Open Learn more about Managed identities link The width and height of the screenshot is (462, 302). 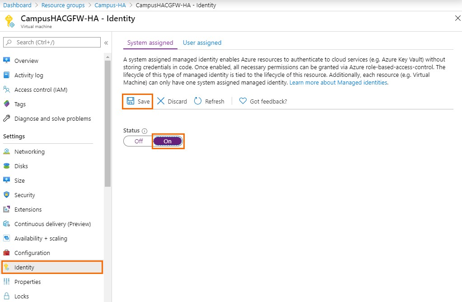338,83
